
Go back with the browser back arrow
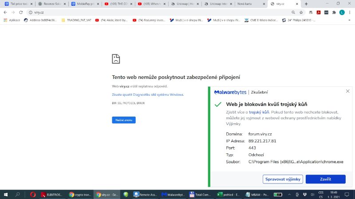click(5, 12)
